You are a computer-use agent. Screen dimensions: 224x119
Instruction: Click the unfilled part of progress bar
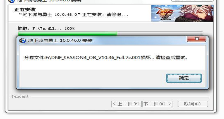(160, 34)
